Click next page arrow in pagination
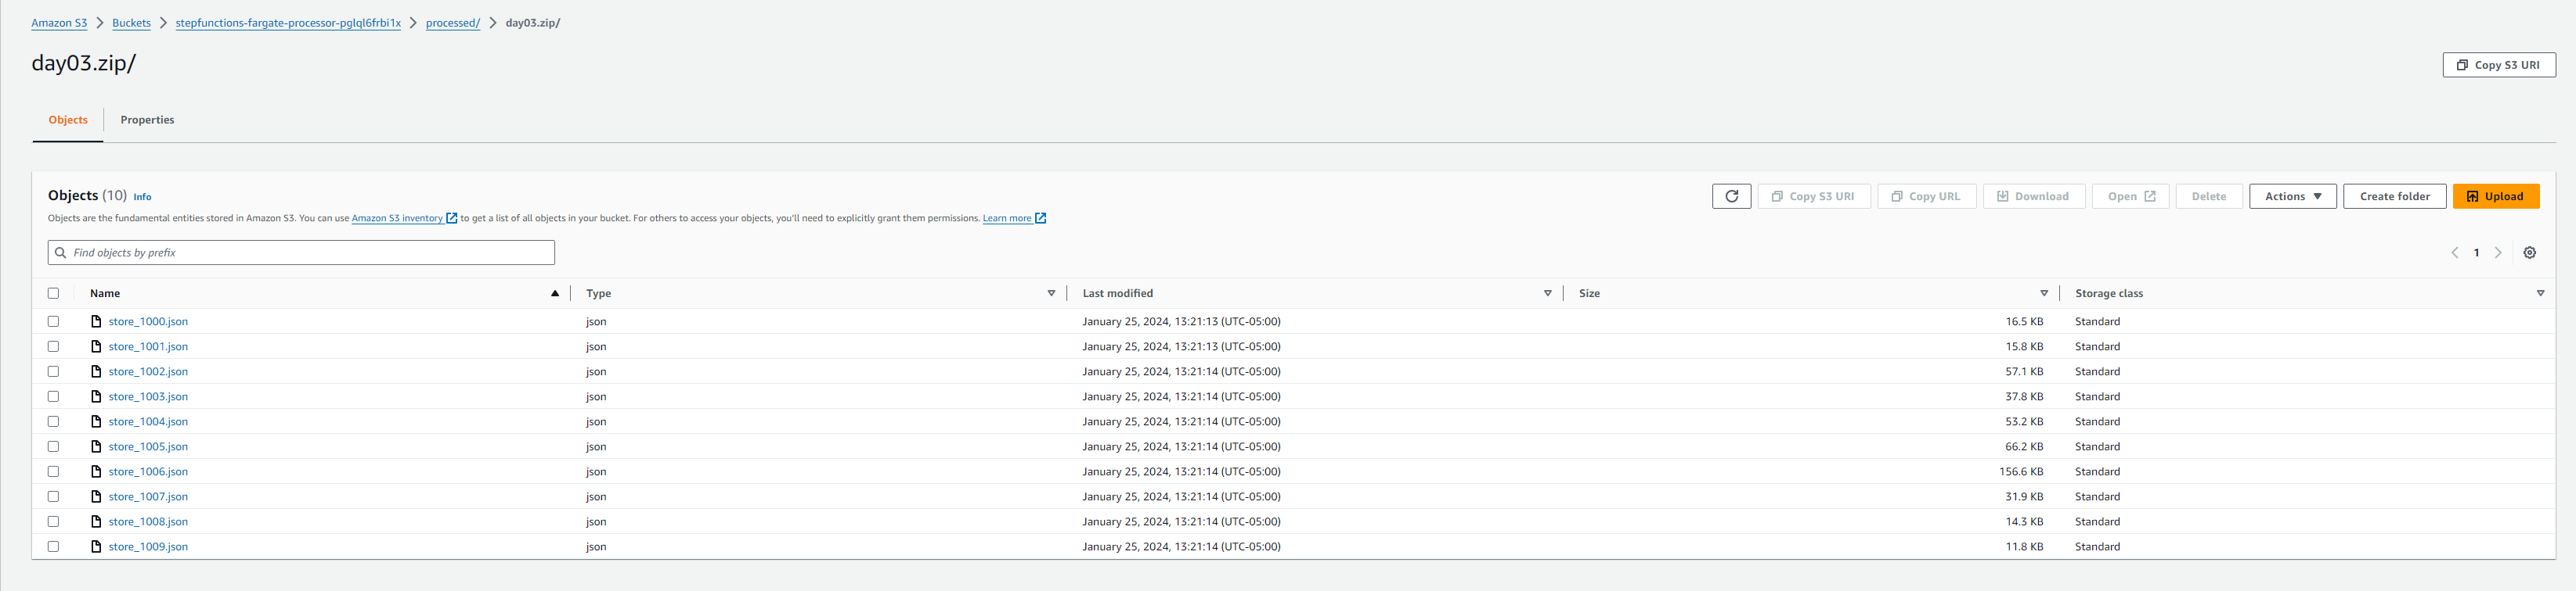This screenshot has width=2576, height=591. tap(2497, 253)
